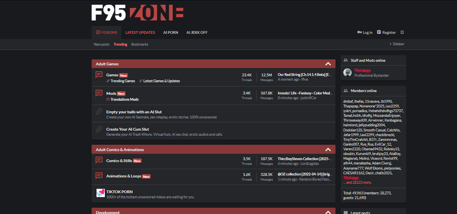Open the Animations & Loops forum

[x=123, y=176]
